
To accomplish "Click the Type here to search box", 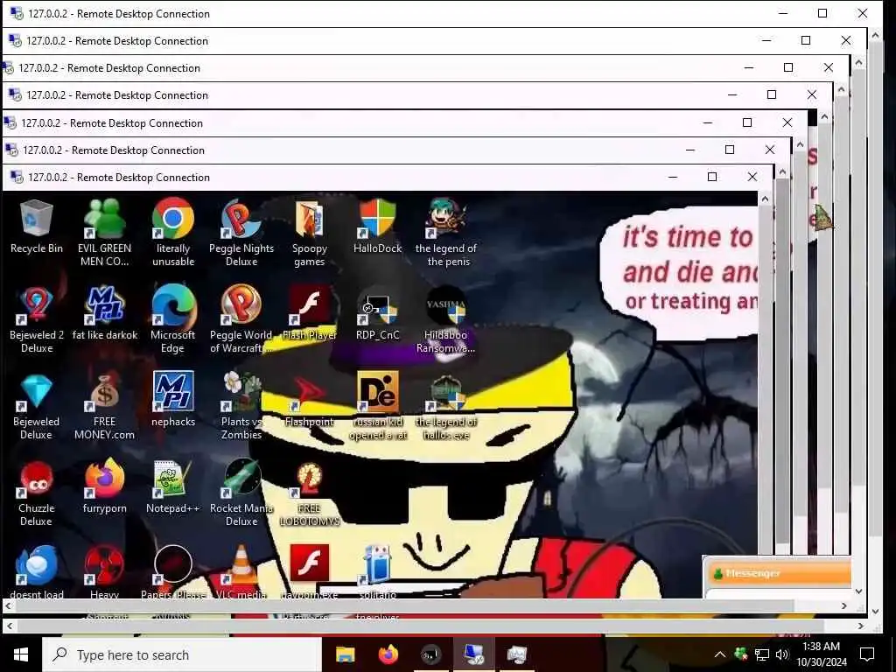I will pos(182,654).
